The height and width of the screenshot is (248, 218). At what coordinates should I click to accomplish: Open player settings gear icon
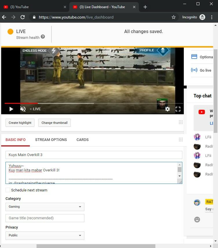(x=167, y=109)
